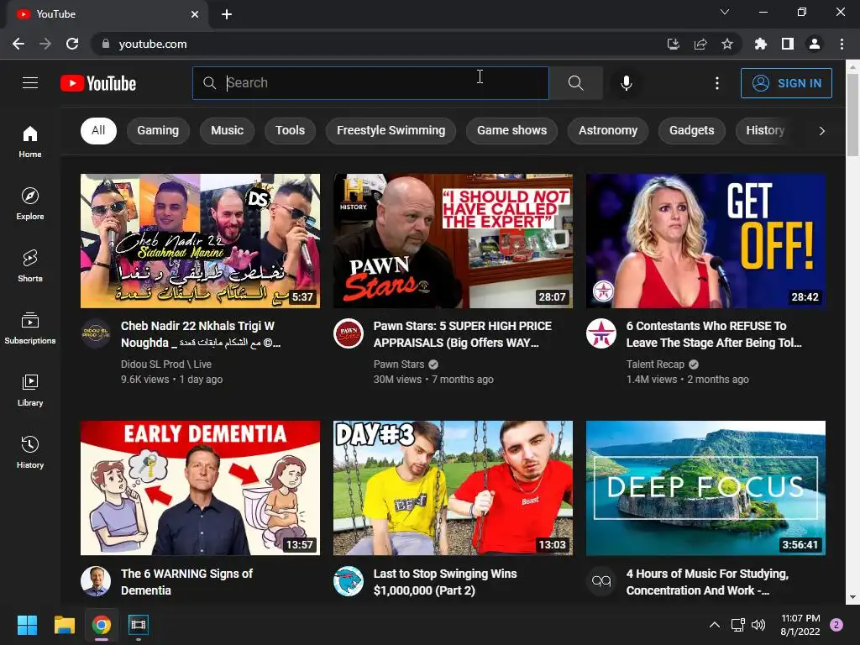Image resolution: width=860 pixels, height=645 pixels.
Task: Open Windows Start menu
Action: pos(27,625)
